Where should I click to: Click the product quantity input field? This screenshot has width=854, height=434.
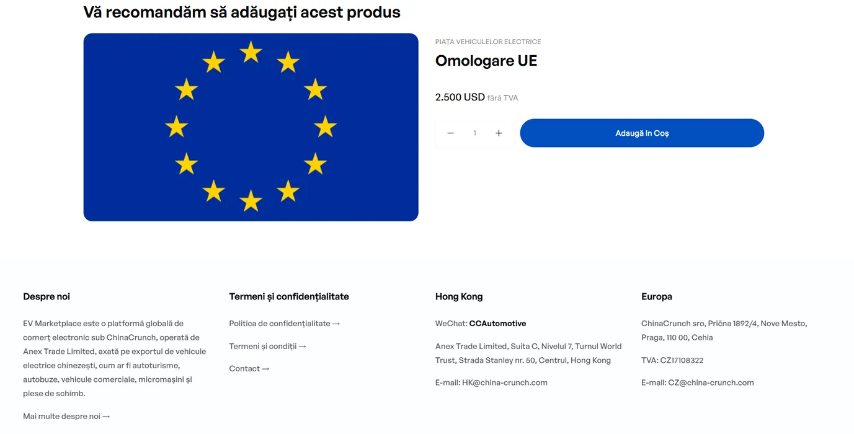pyautogui.click(x=474, y=133)
